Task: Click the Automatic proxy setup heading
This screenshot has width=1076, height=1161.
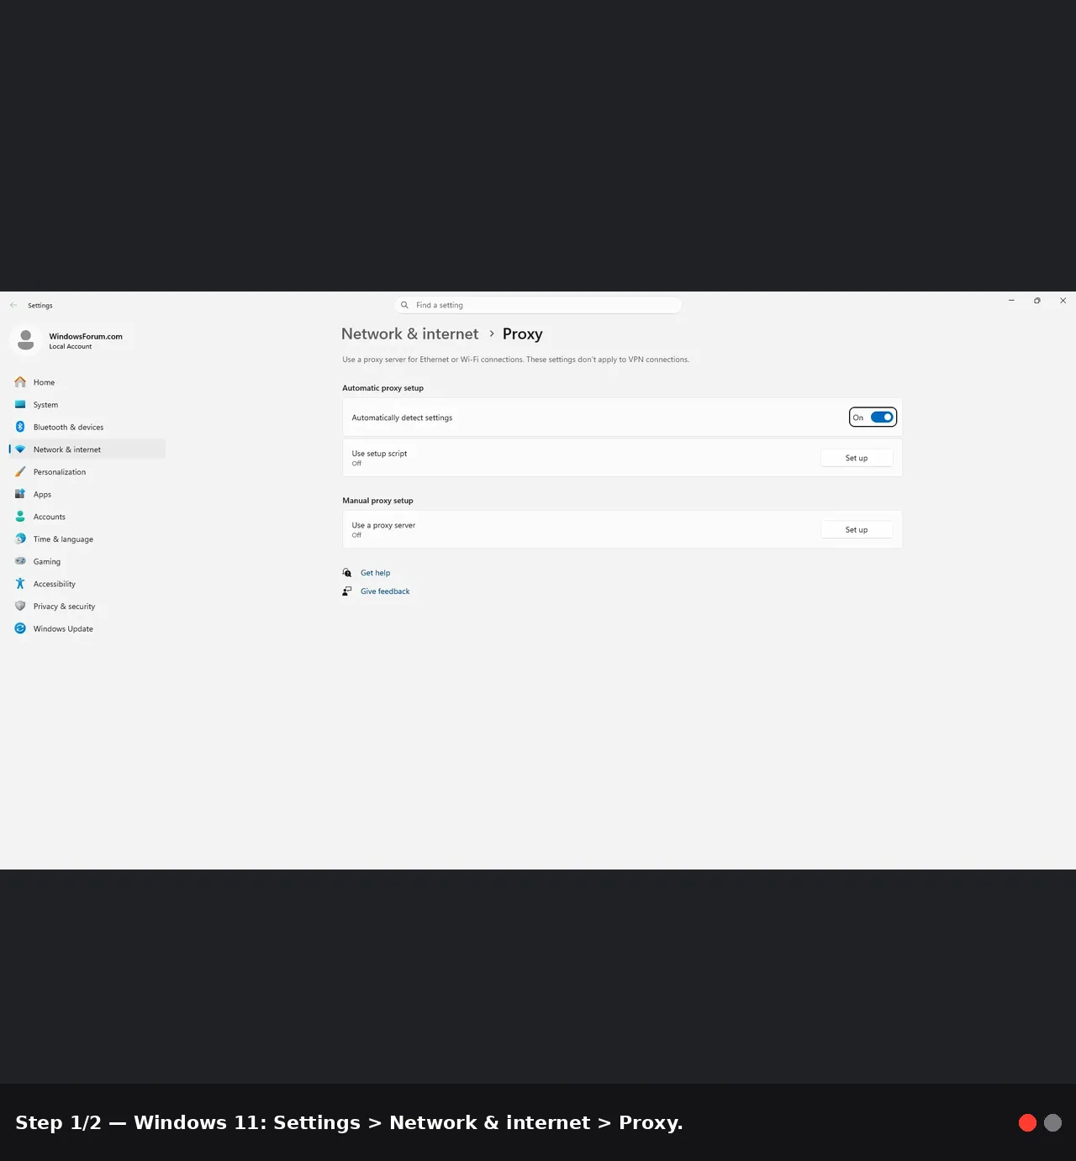Action: [x=383, y=388]
